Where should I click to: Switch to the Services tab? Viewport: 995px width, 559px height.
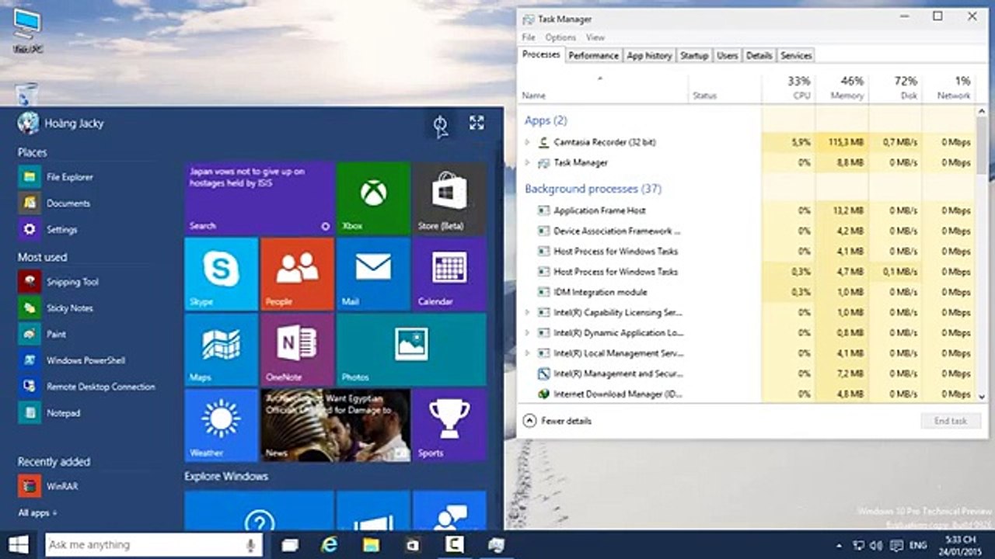click(796, 56)
